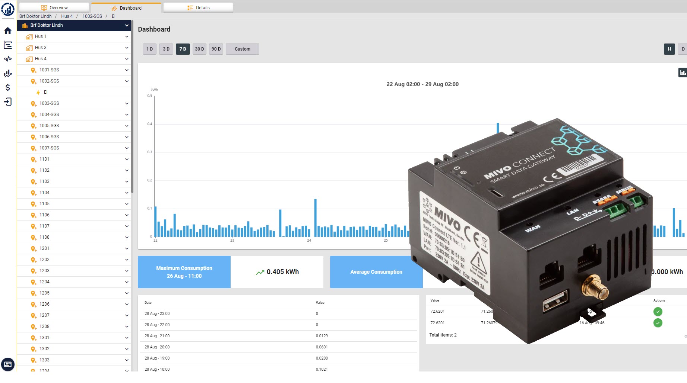Click the home icon in left sidebar
Screen dimensions: 687x383
8,31
